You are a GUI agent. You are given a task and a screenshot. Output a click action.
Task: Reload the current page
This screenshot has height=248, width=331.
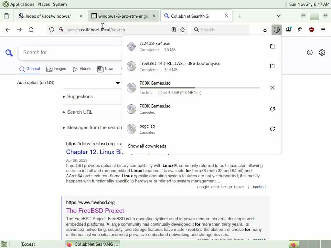point(31,30)
